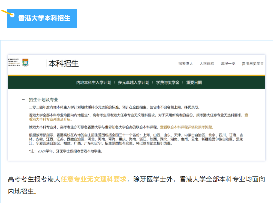
Task: Open 费用与奖学金 in top navigation
Action: point(252,64)
